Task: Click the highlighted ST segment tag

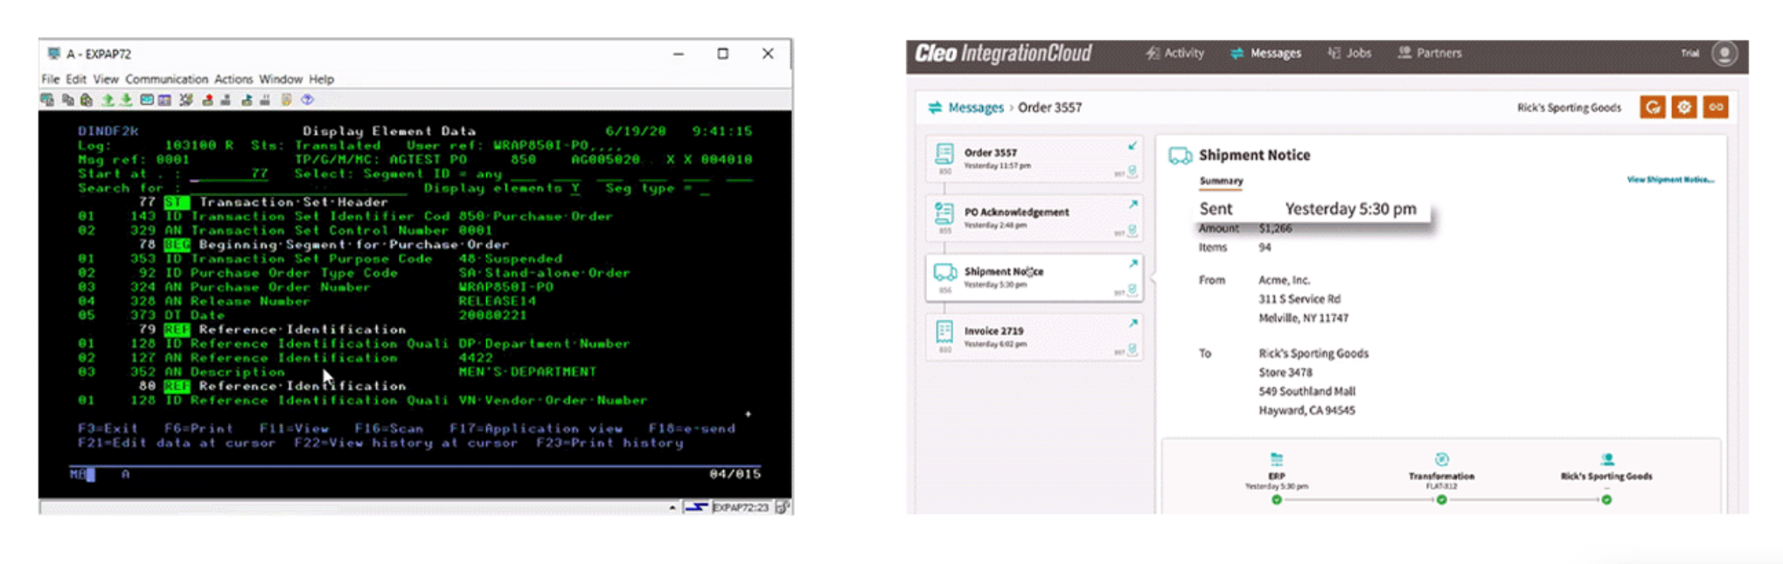Action: 177,202
